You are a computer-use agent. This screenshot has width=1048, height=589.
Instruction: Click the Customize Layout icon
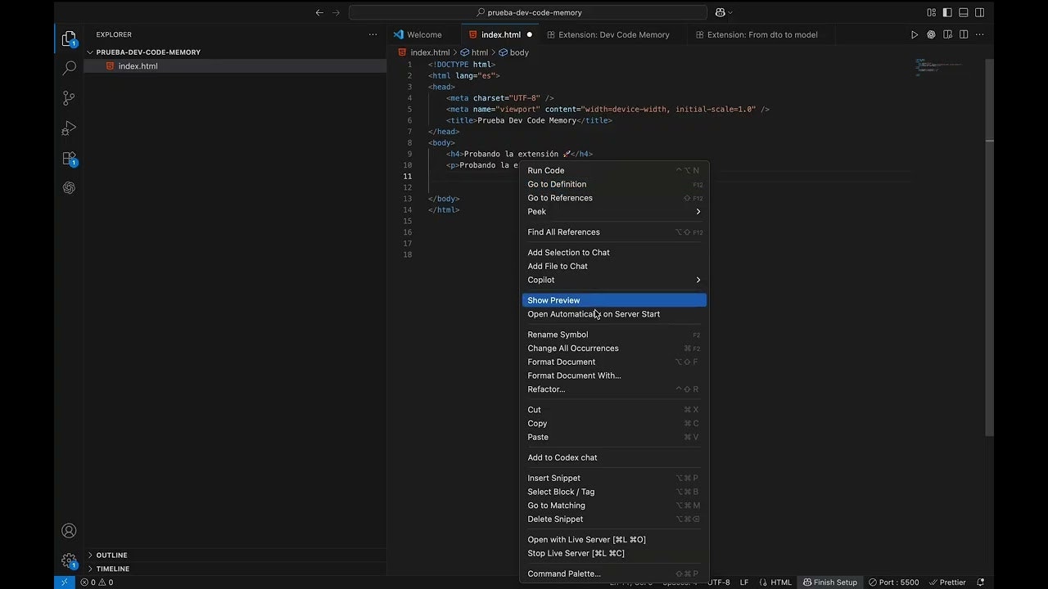tap(931, 12)
